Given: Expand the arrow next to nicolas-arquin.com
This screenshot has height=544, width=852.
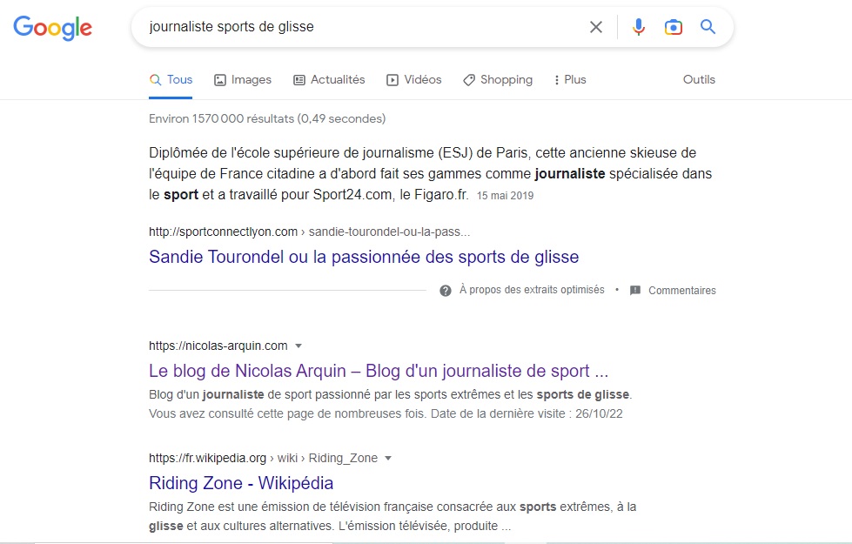Looking at the screenshot, I should point(299,346).
